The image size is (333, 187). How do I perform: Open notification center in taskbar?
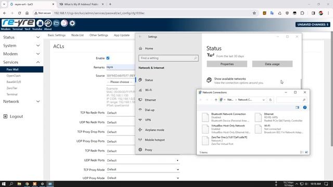click(x=326, y=184)
